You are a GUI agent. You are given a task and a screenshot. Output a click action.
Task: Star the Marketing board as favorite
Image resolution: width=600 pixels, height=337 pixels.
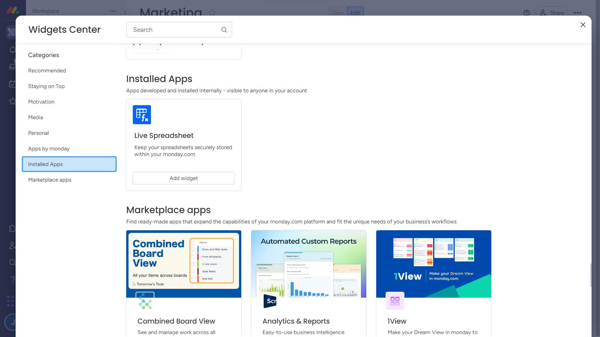(212, 12)
